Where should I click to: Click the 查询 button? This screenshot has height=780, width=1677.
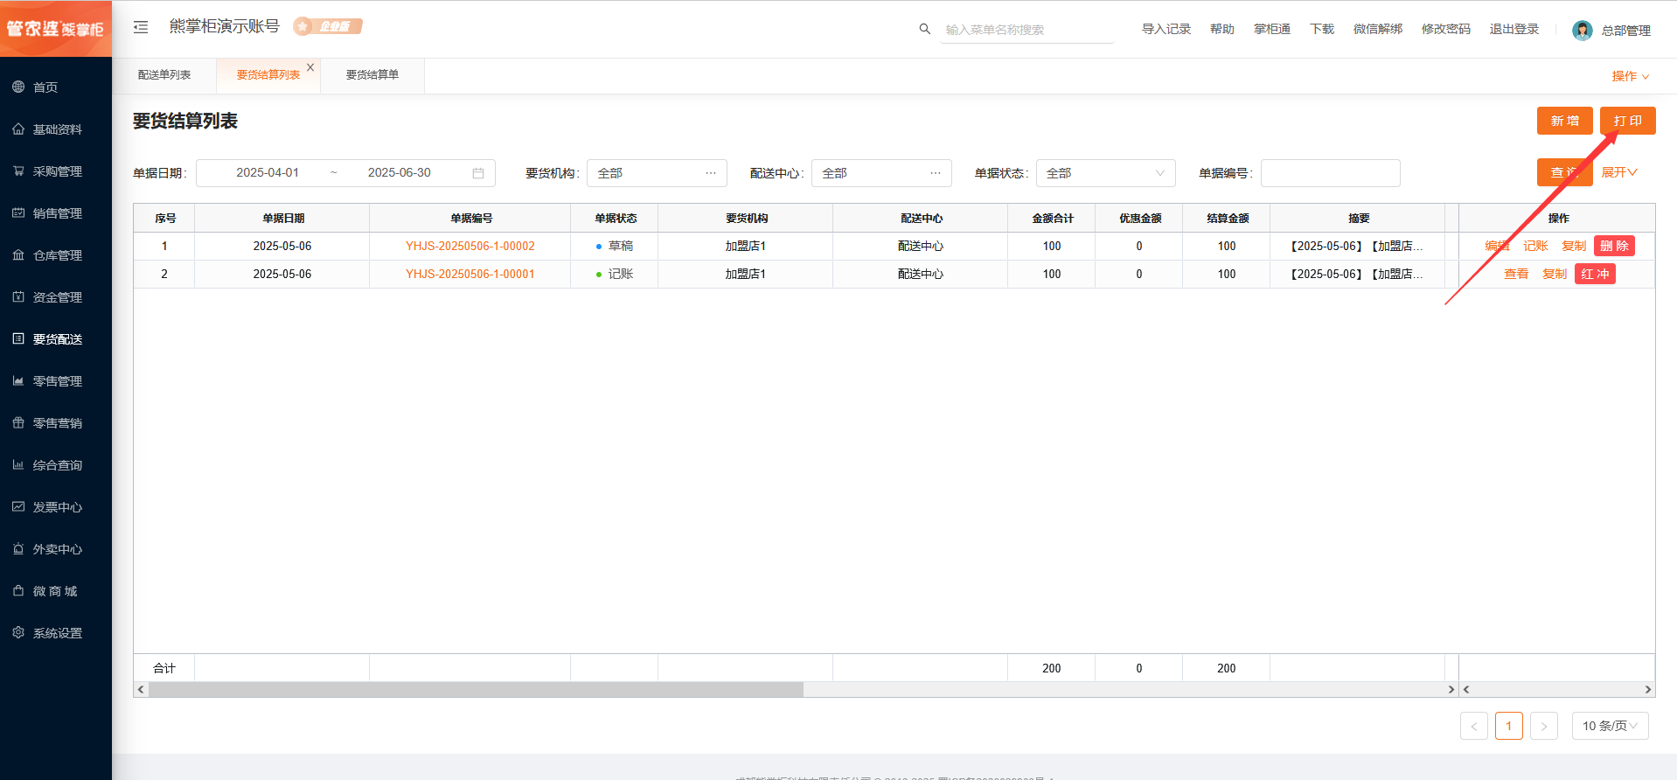click(x=1565, y=172)
